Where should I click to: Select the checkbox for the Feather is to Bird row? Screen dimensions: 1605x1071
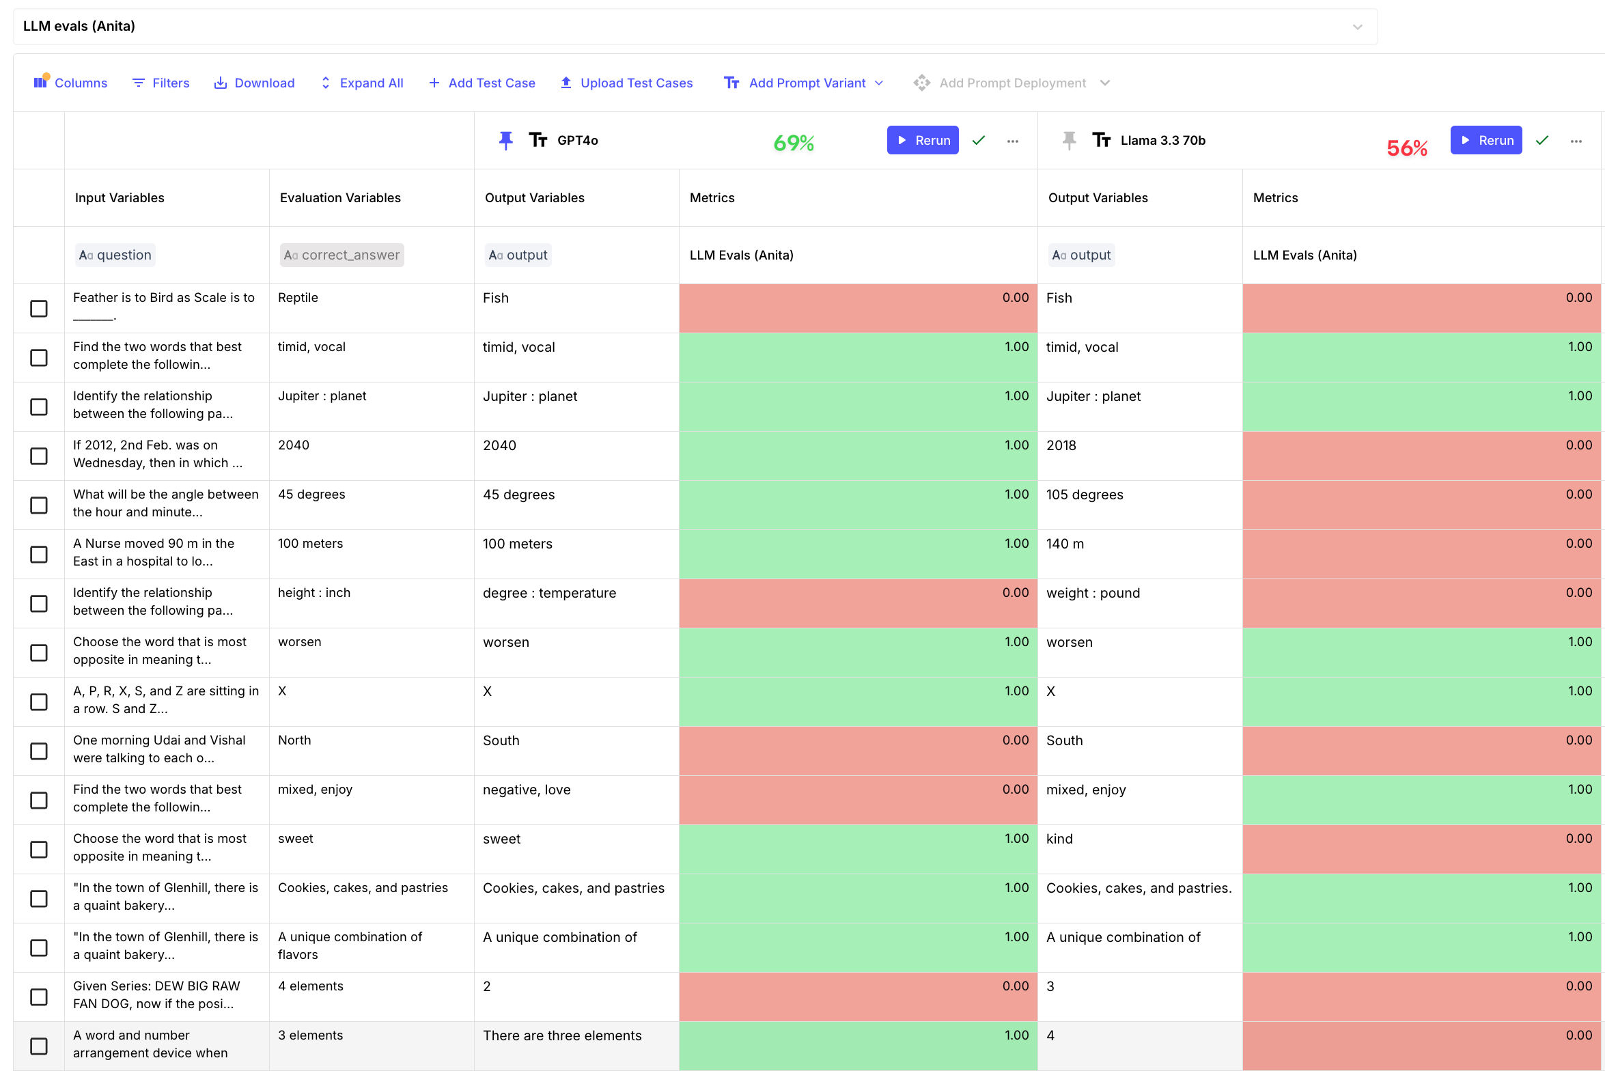(x=39, y=309)
